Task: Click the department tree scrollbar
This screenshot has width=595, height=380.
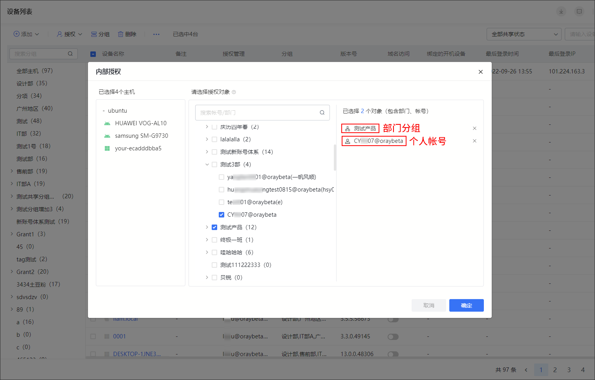Action: [335, 157]
